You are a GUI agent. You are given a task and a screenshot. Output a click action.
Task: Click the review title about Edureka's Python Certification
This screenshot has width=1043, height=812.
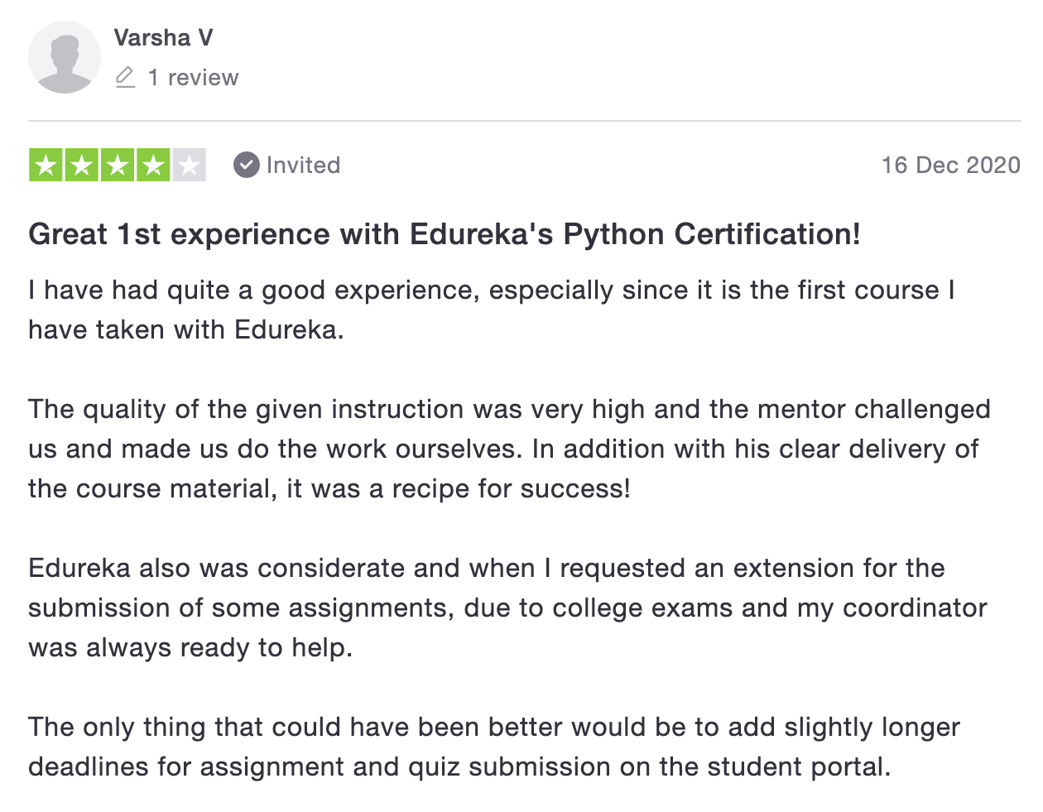(444, 234)
